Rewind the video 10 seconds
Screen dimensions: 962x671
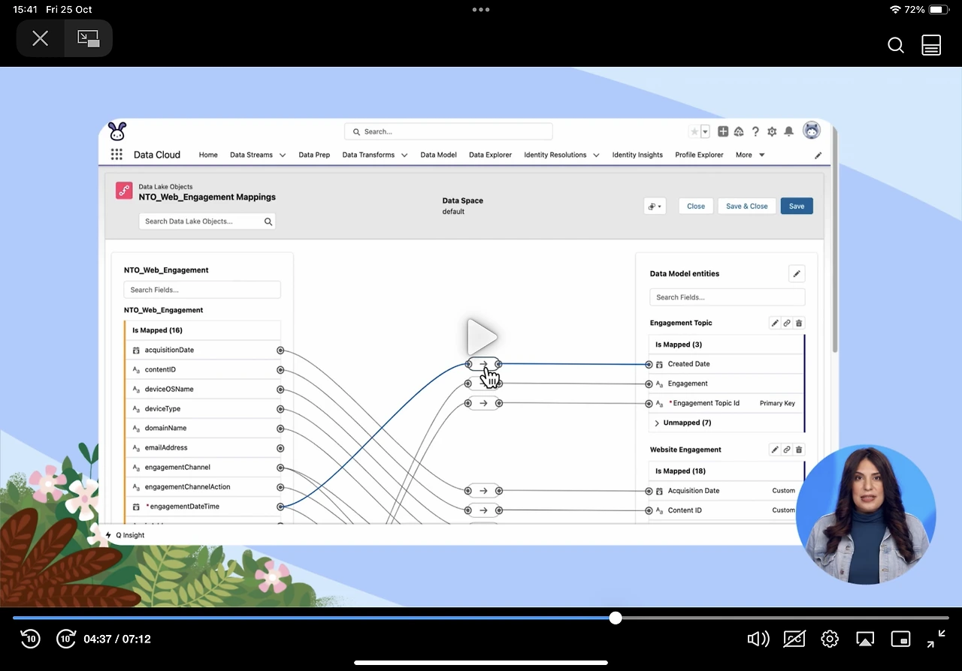point(30,639)
